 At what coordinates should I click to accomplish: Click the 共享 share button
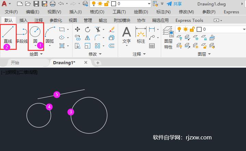coord(174,4)
